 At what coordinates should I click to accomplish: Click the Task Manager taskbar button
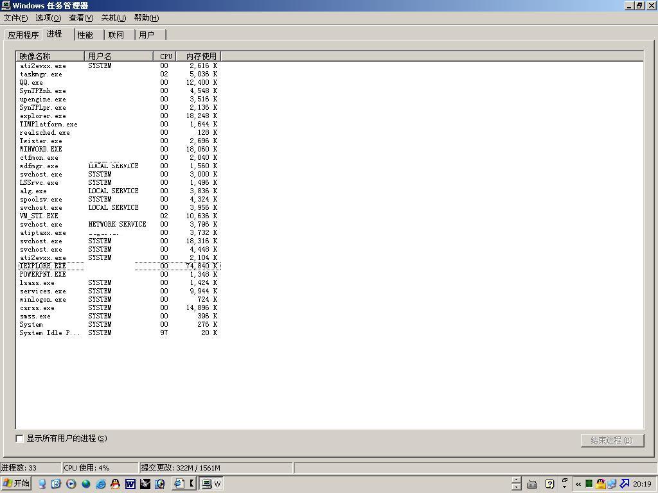point(211,484)
